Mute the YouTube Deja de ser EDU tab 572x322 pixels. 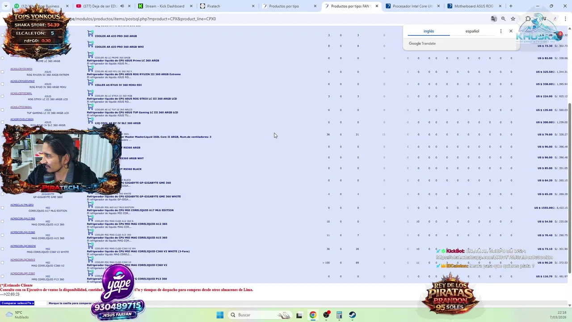[x=122, y=6]
